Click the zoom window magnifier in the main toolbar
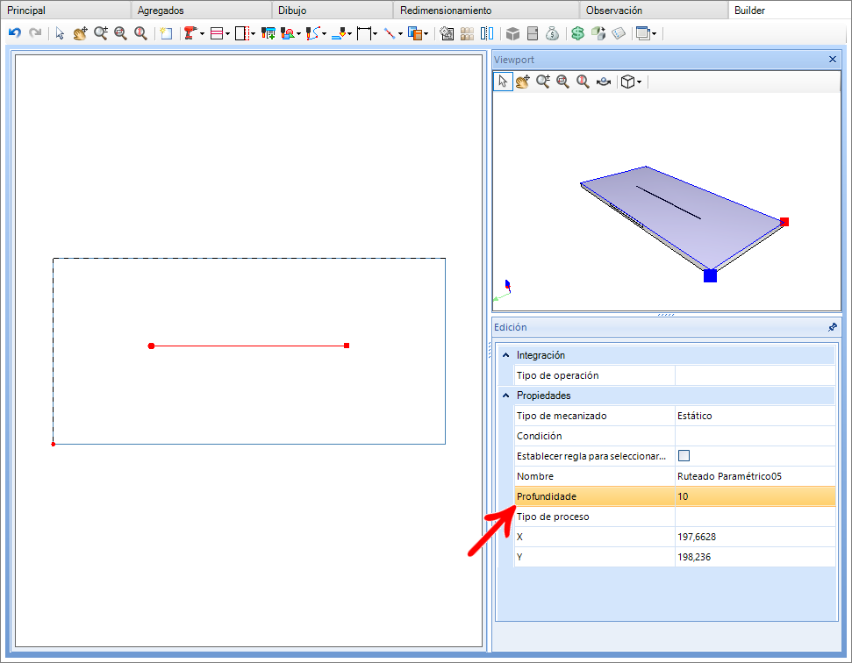 tap(120, 33)
